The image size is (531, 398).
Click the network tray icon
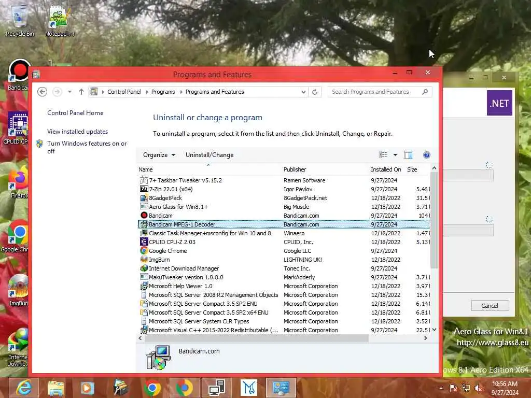pos(466,388)
